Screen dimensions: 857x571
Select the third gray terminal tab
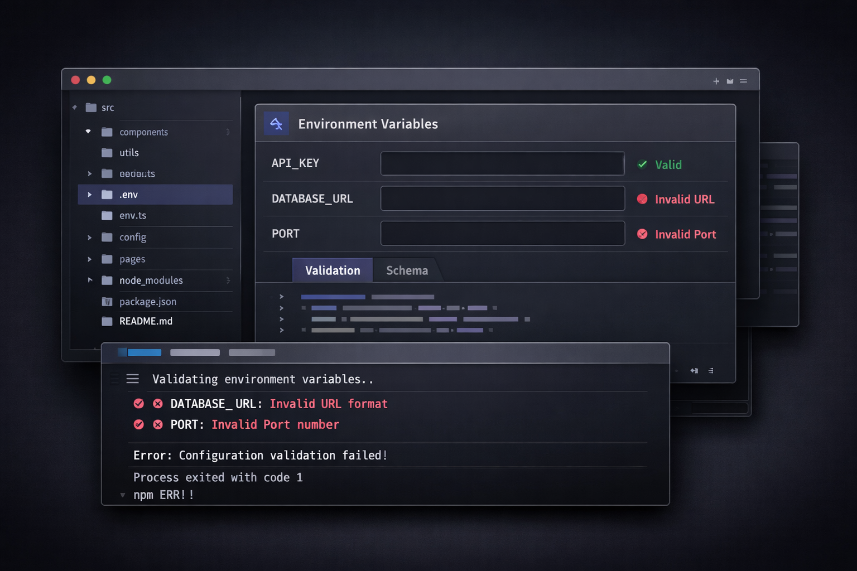point(252,352)
